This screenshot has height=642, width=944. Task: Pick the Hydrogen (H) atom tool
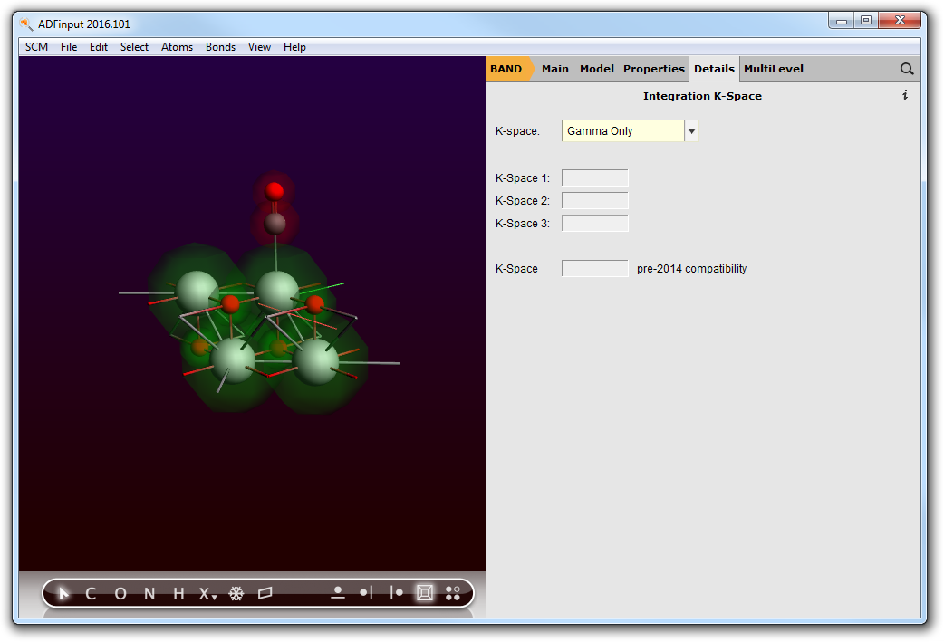coord(178,594)
